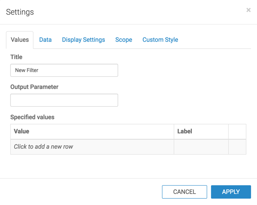The height and width of the screenshot is (205, 257).
Task: Click the Title field containing New Filter
Action: [x=64, y=70]
